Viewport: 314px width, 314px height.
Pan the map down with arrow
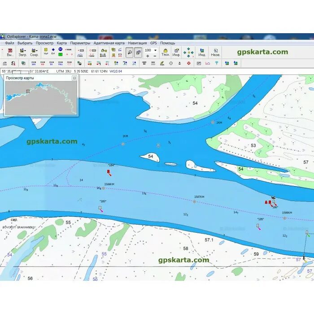click(188, 56)
